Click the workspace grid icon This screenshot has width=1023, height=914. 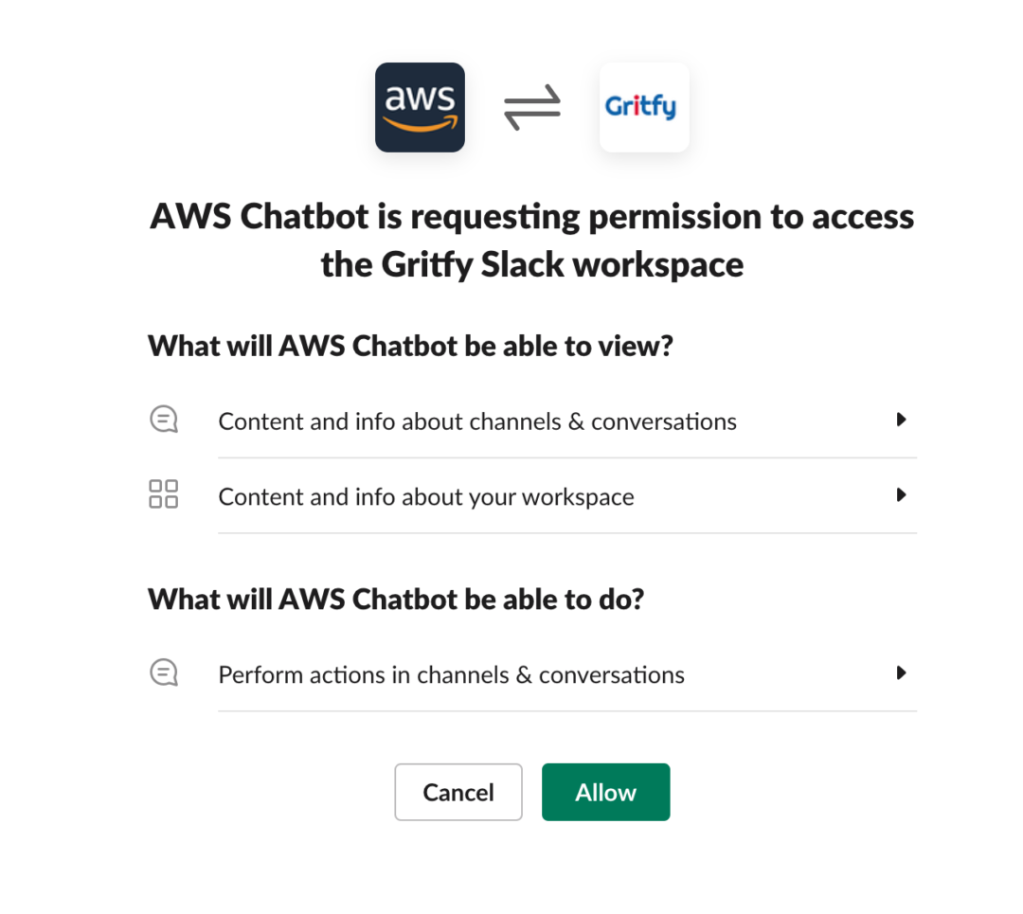tap(163, 493)
